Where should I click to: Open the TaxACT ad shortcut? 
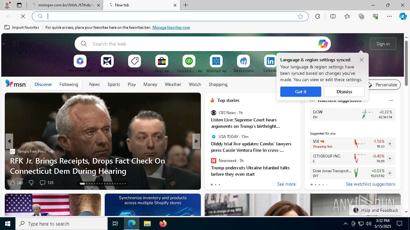pyautogui.click(x=107, y=64)
